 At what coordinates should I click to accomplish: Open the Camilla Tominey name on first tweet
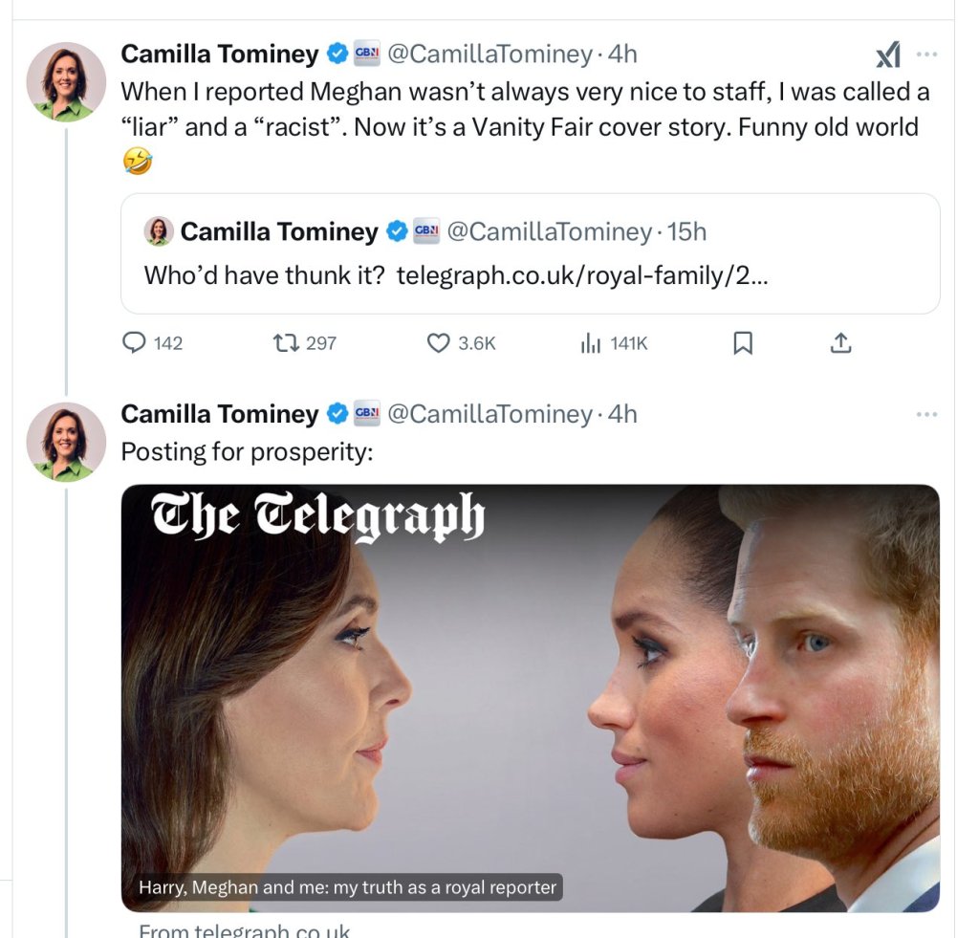tap(219, 55)
